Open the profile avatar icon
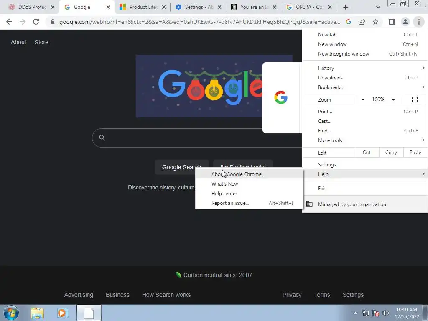 tap(405, 22)
